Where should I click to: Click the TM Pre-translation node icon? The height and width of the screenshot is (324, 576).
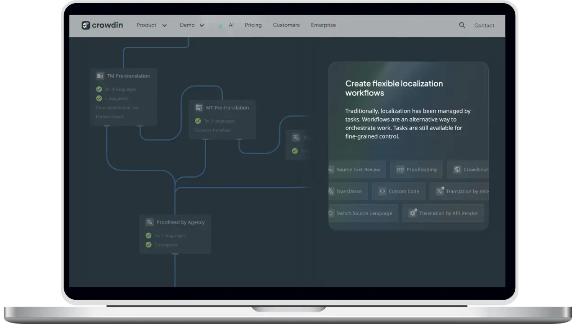click(100, 76)
